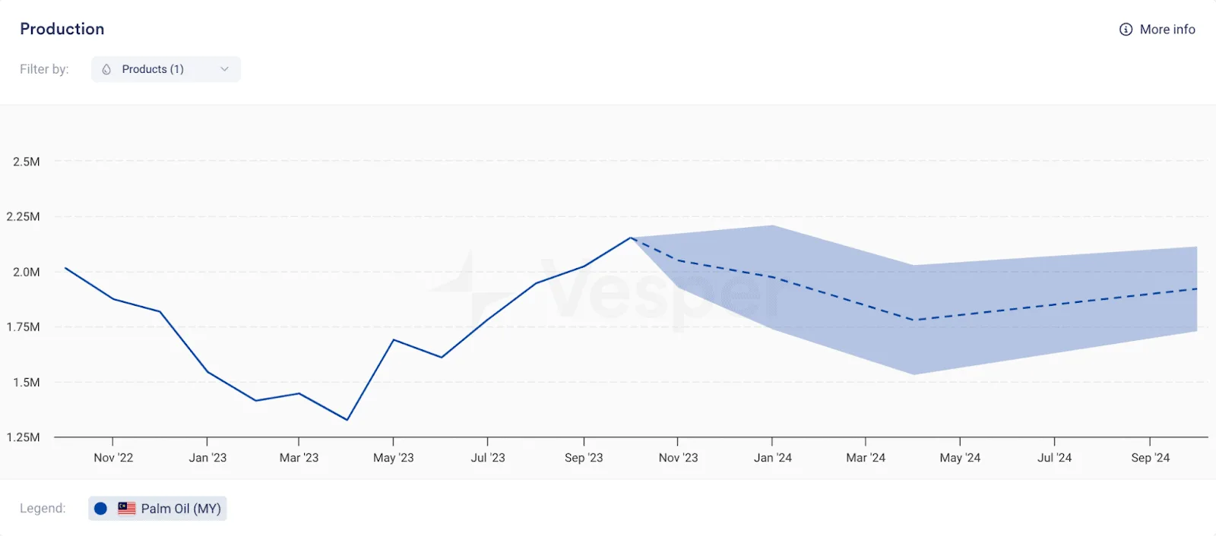
Task: Click the droplet icon in Products filter
Action: [x=106, y=69]
